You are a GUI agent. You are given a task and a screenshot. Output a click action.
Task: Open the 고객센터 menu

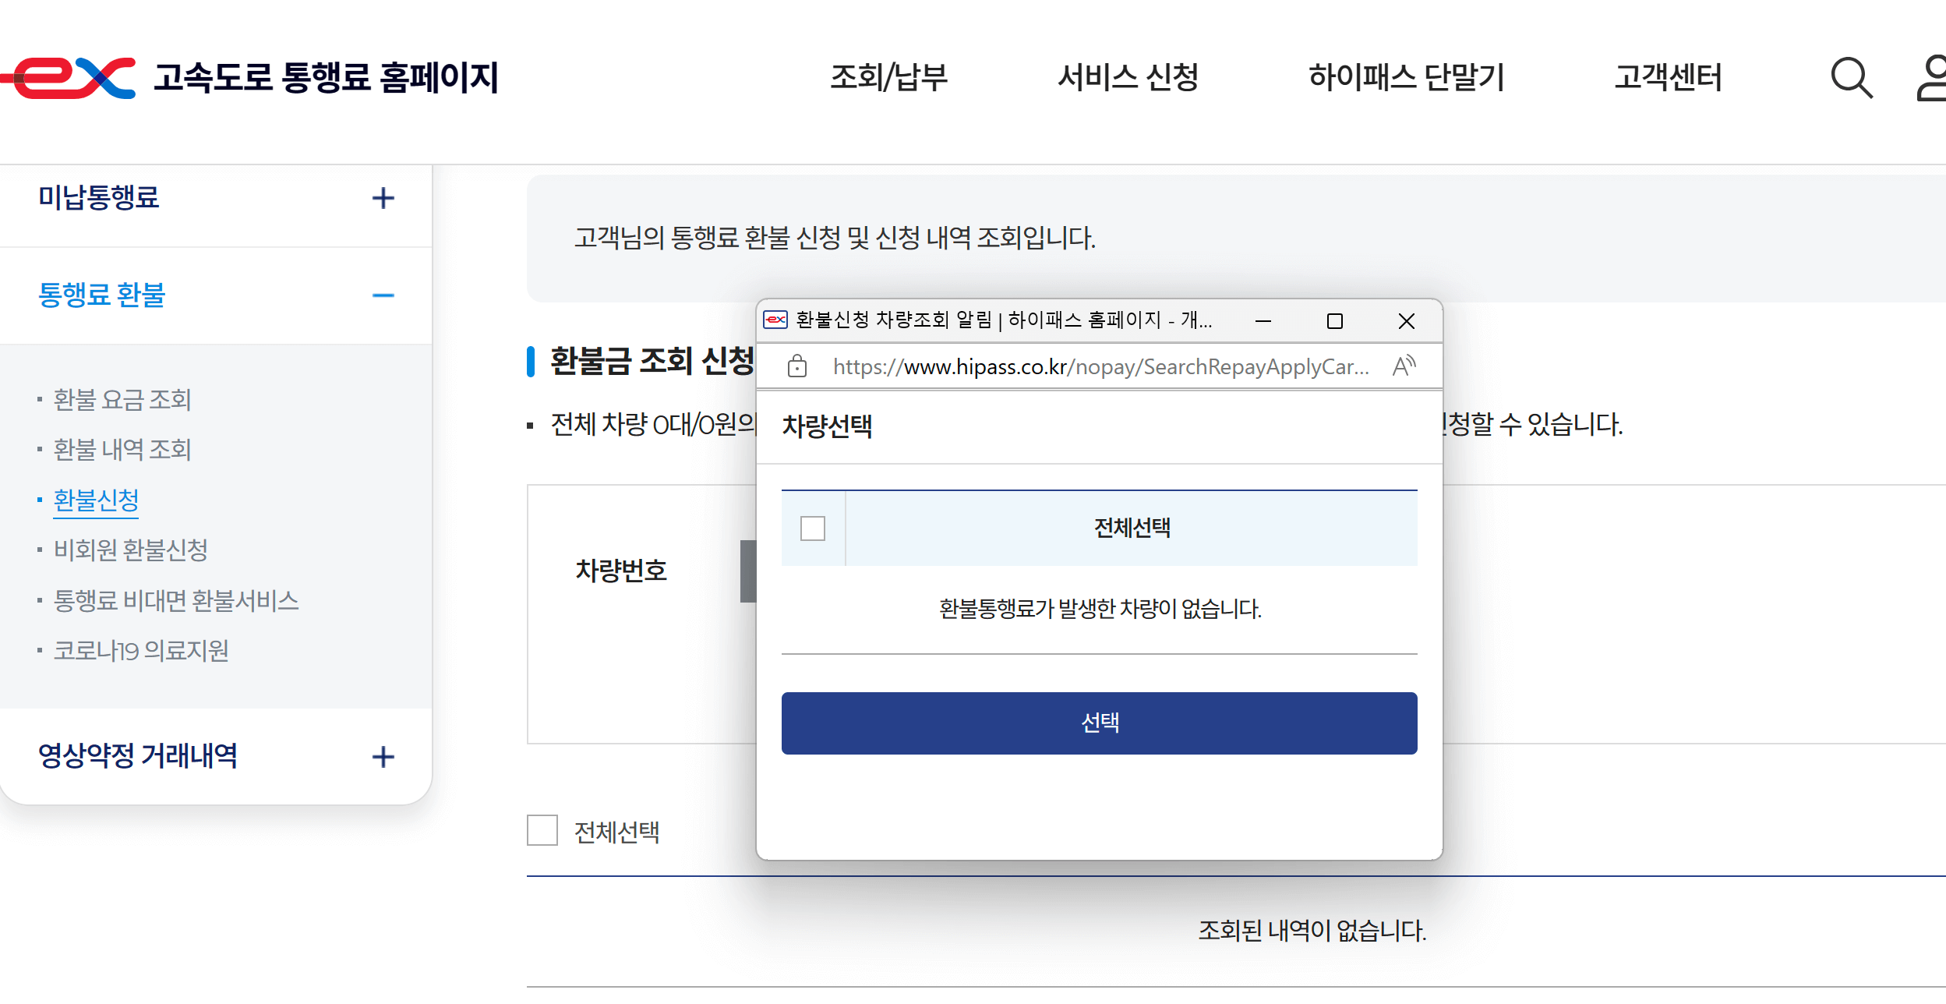click(1668, 77)
